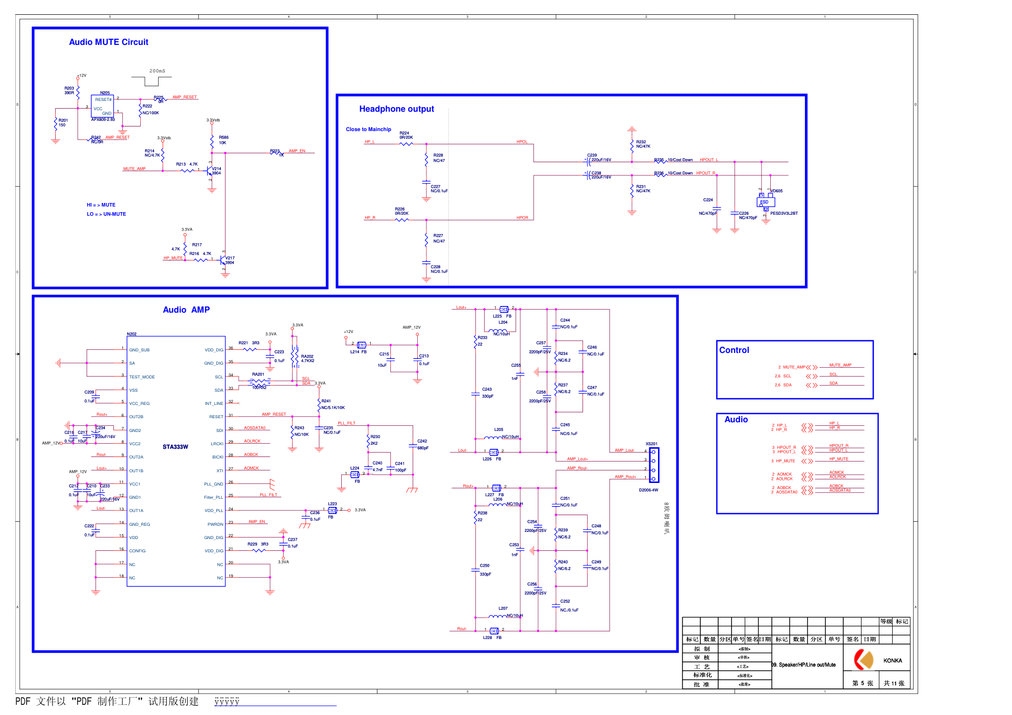Click the N205 APX809-2.93 reset chip

click(x=103, y=106)
